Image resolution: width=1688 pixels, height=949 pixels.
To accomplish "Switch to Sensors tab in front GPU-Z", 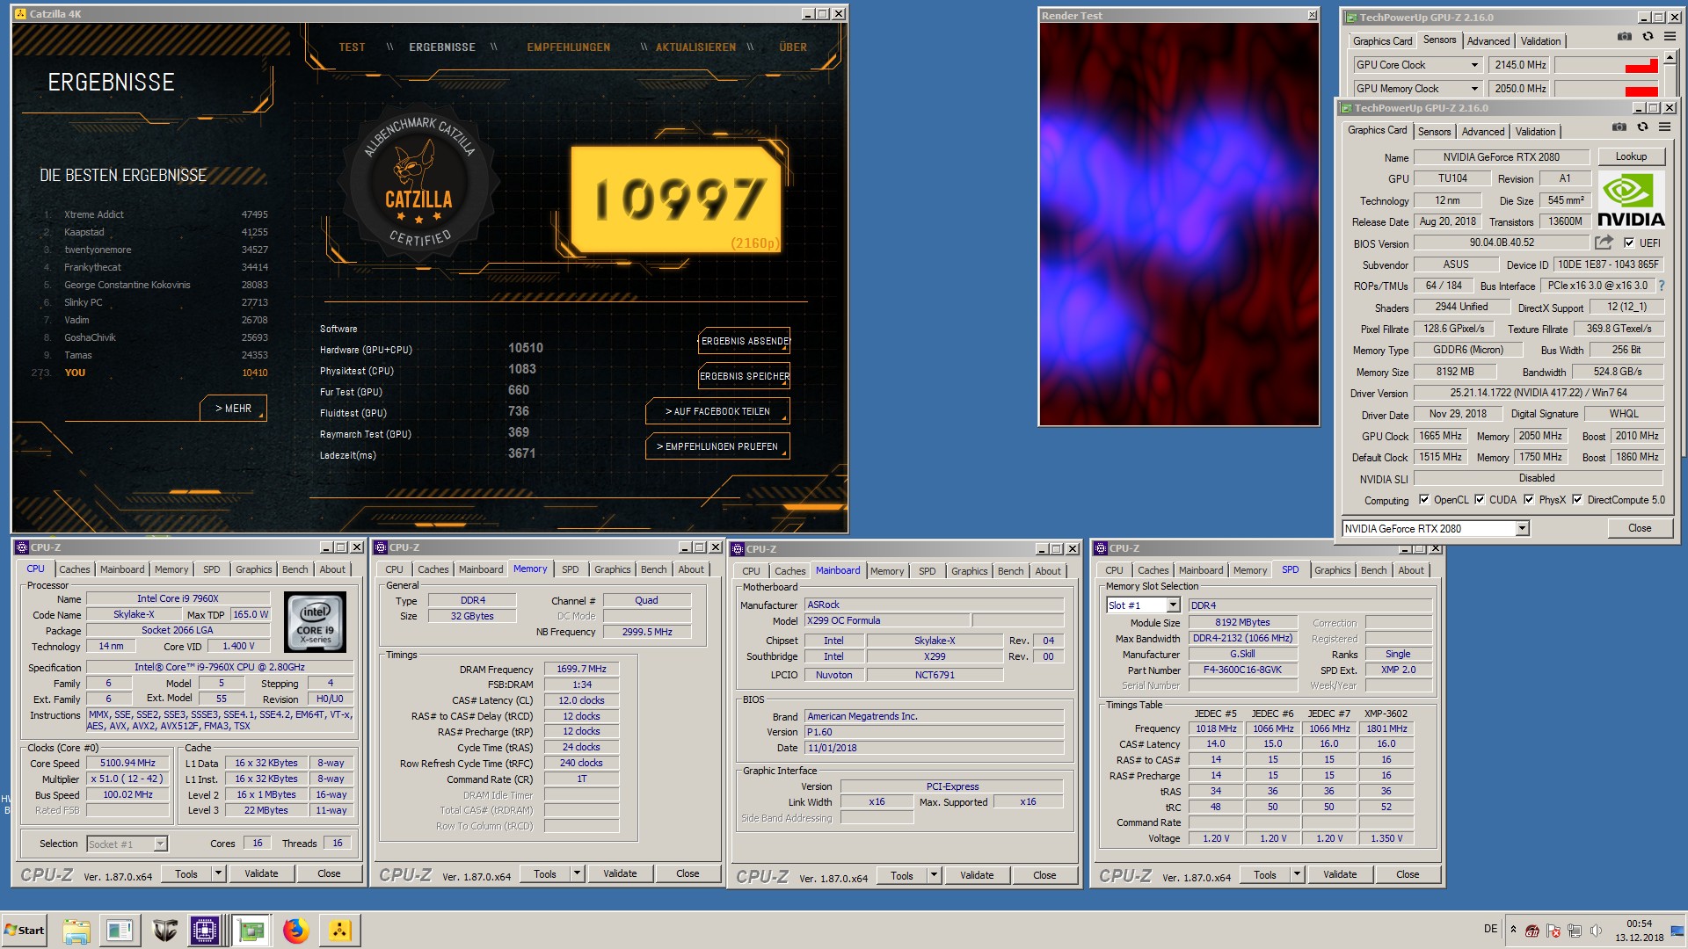I will coord(1434,132).
